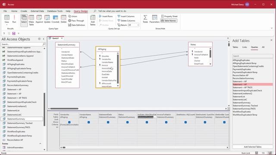
Task: Toggle Show checkbox for InvDate column
Action: pos(147,122)
